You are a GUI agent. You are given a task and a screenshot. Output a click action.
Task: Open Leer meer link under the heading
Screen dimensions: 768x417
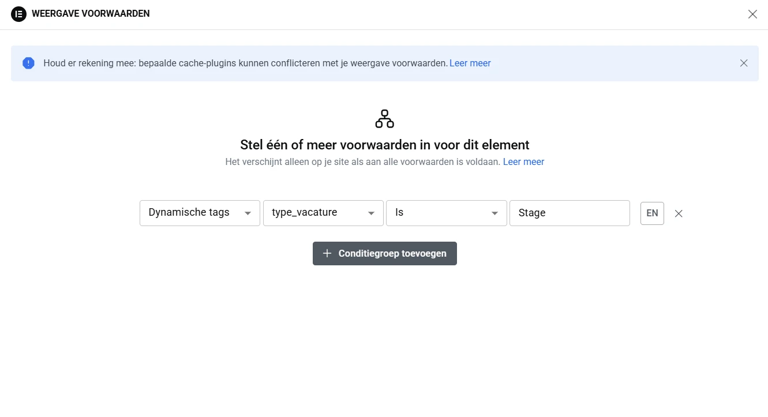point(523,162)
